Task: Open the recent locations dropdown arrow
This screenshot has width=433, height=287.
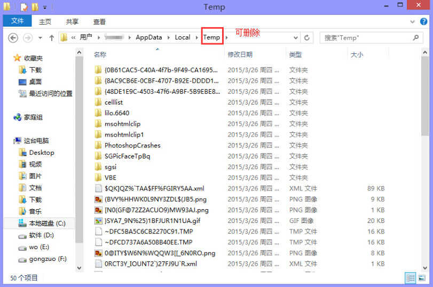Action: click(x=39, y=38)
